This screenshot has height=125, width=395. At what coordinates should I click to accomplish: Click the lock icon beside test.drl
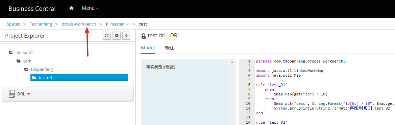[x=144, y=36]
